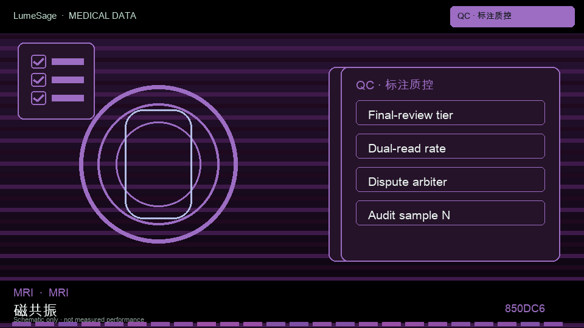This screenshot has height=328, width=584.
Task: Click the bottom dashed progress strip
Action: pyautogui.click(x=288, y=324)
